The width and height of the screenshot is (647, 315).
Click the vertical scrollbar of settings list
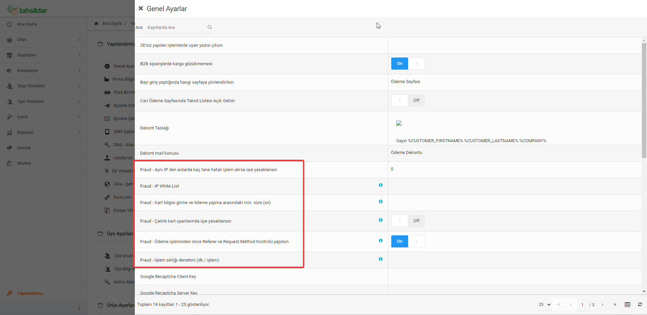644,100
